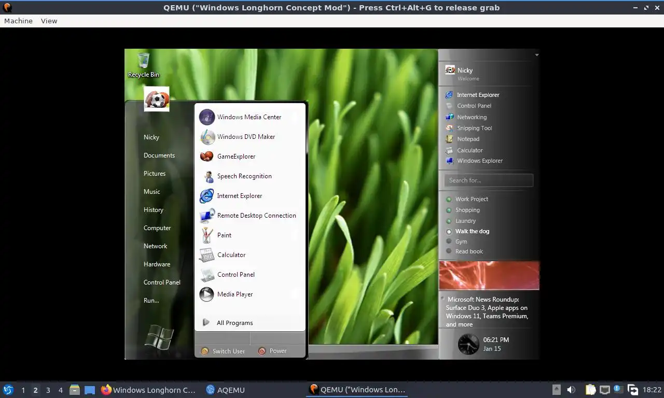Open the QEMU Machine menu

click(x=18, y=21)
